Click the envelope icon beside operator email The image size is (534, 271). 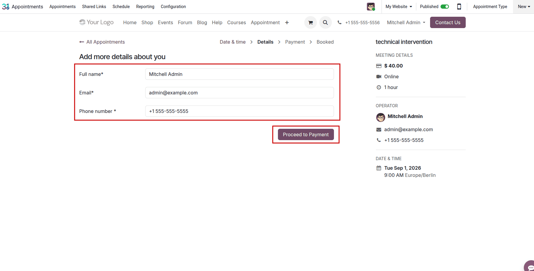pos(379,129)
